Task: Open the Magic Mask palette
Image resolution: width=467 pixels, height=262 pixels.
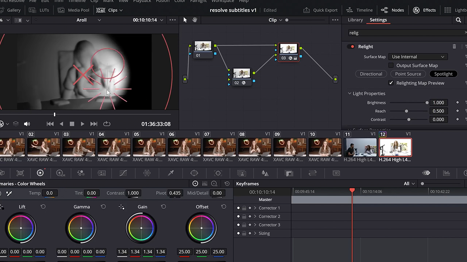Action: [242, 173]
